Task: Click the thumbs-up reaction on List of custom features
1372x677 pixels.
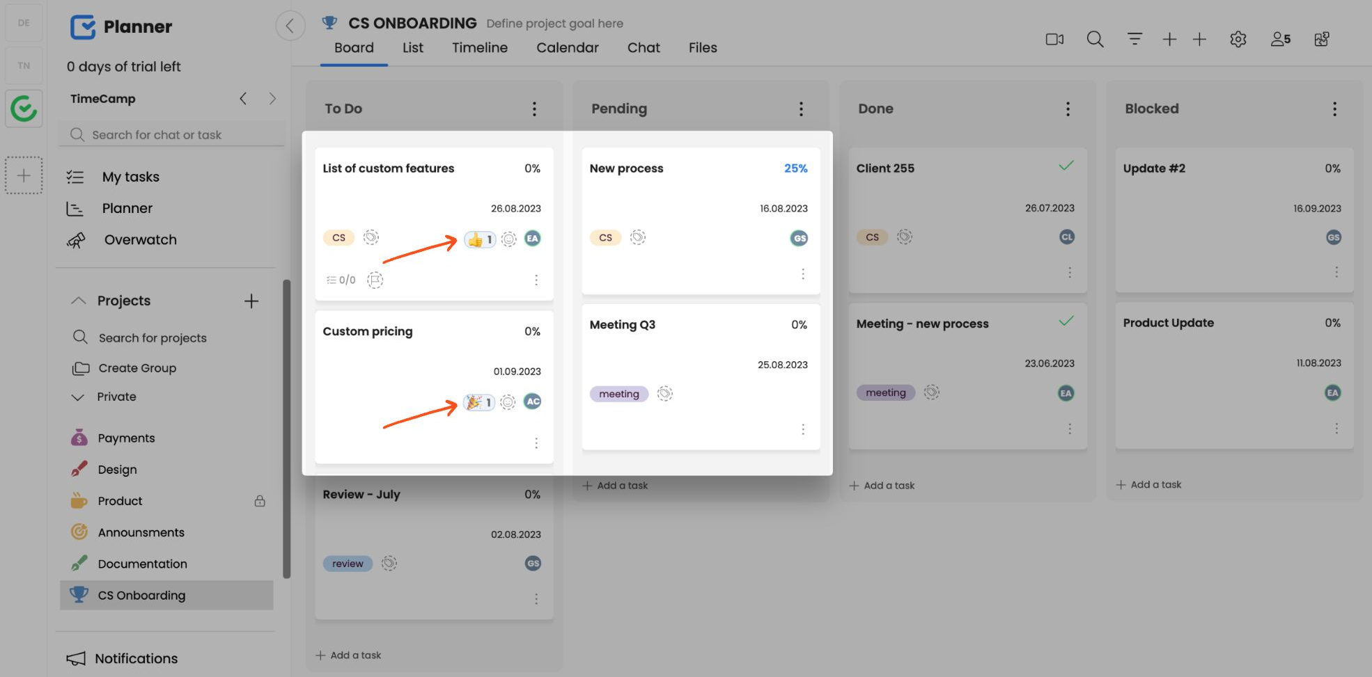Action: (480, 239)
